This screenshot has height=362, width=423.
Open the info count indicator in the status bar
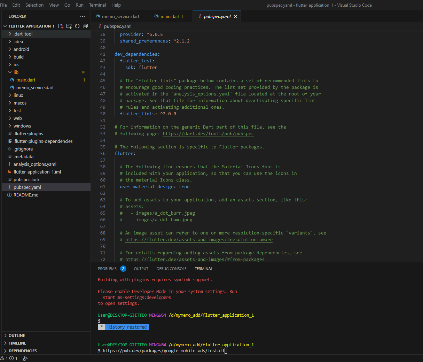pyautogui.click(x=13, y=358)
